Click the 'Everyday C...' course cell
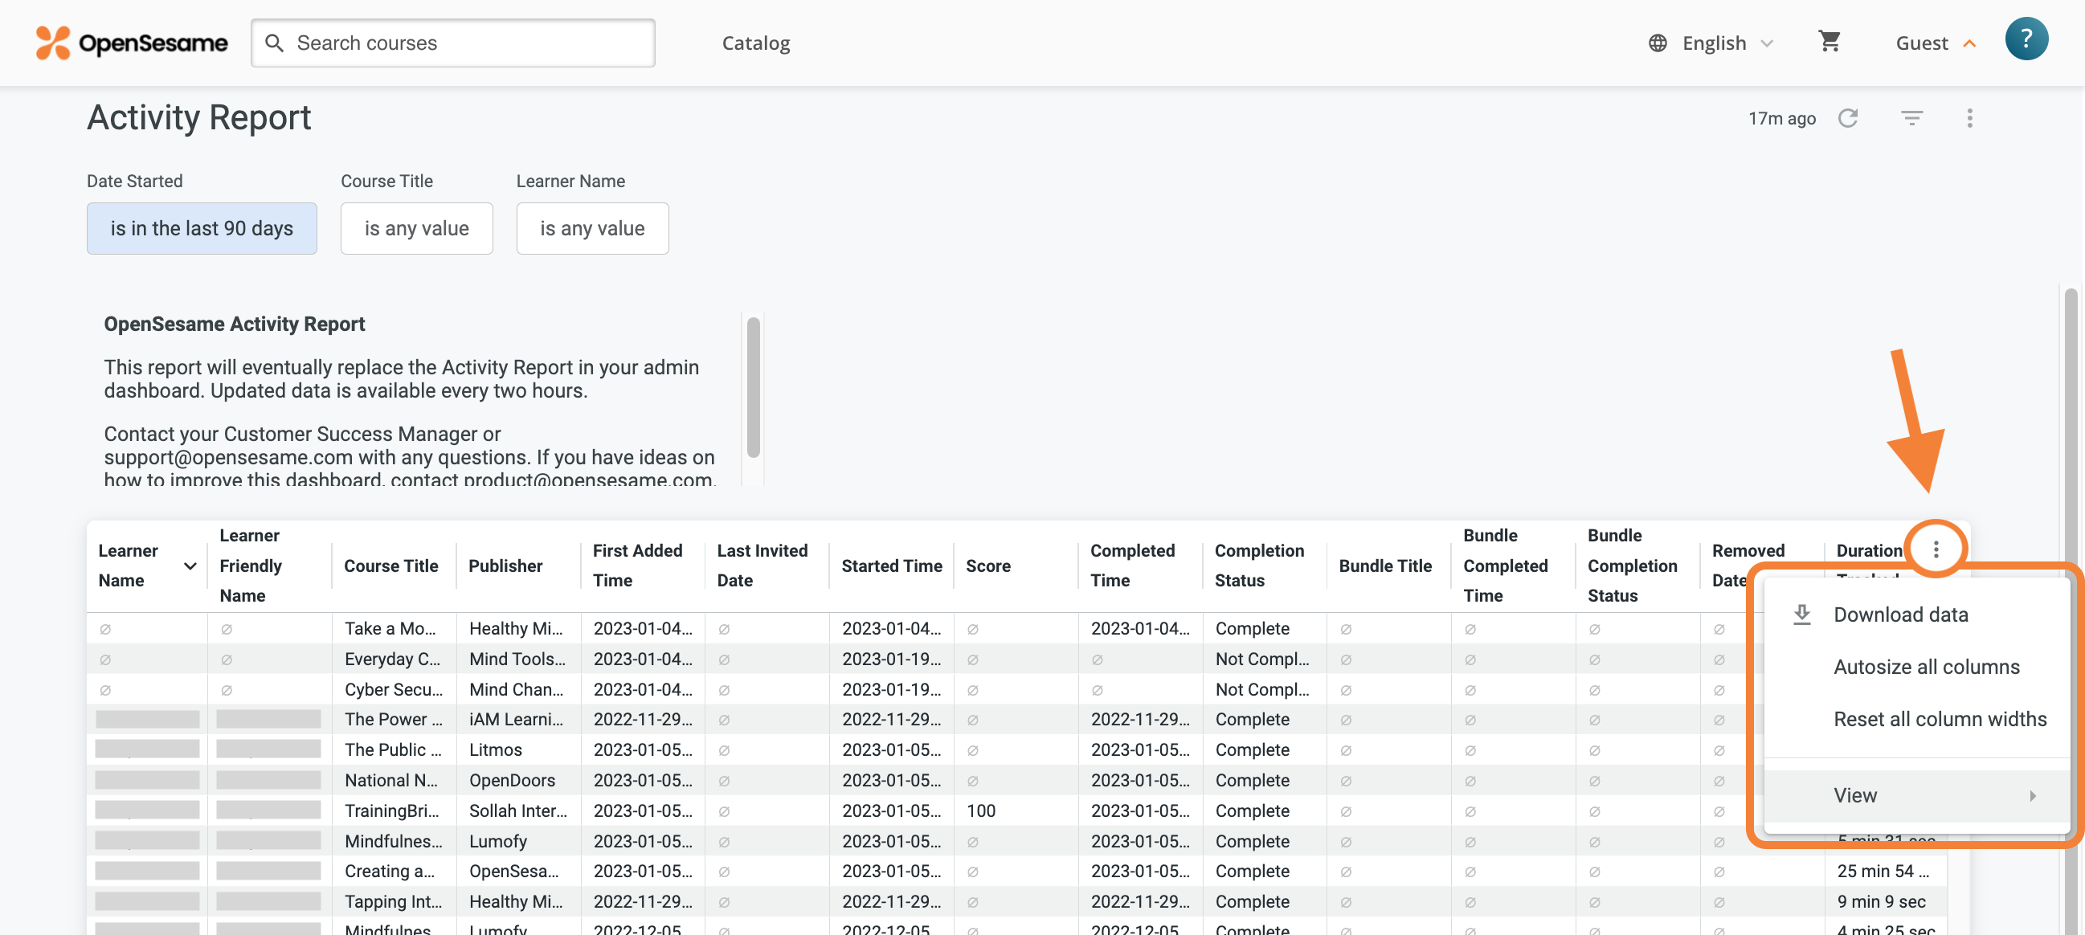Viewport: 2085px width, 935px height. tap(394, 659)
